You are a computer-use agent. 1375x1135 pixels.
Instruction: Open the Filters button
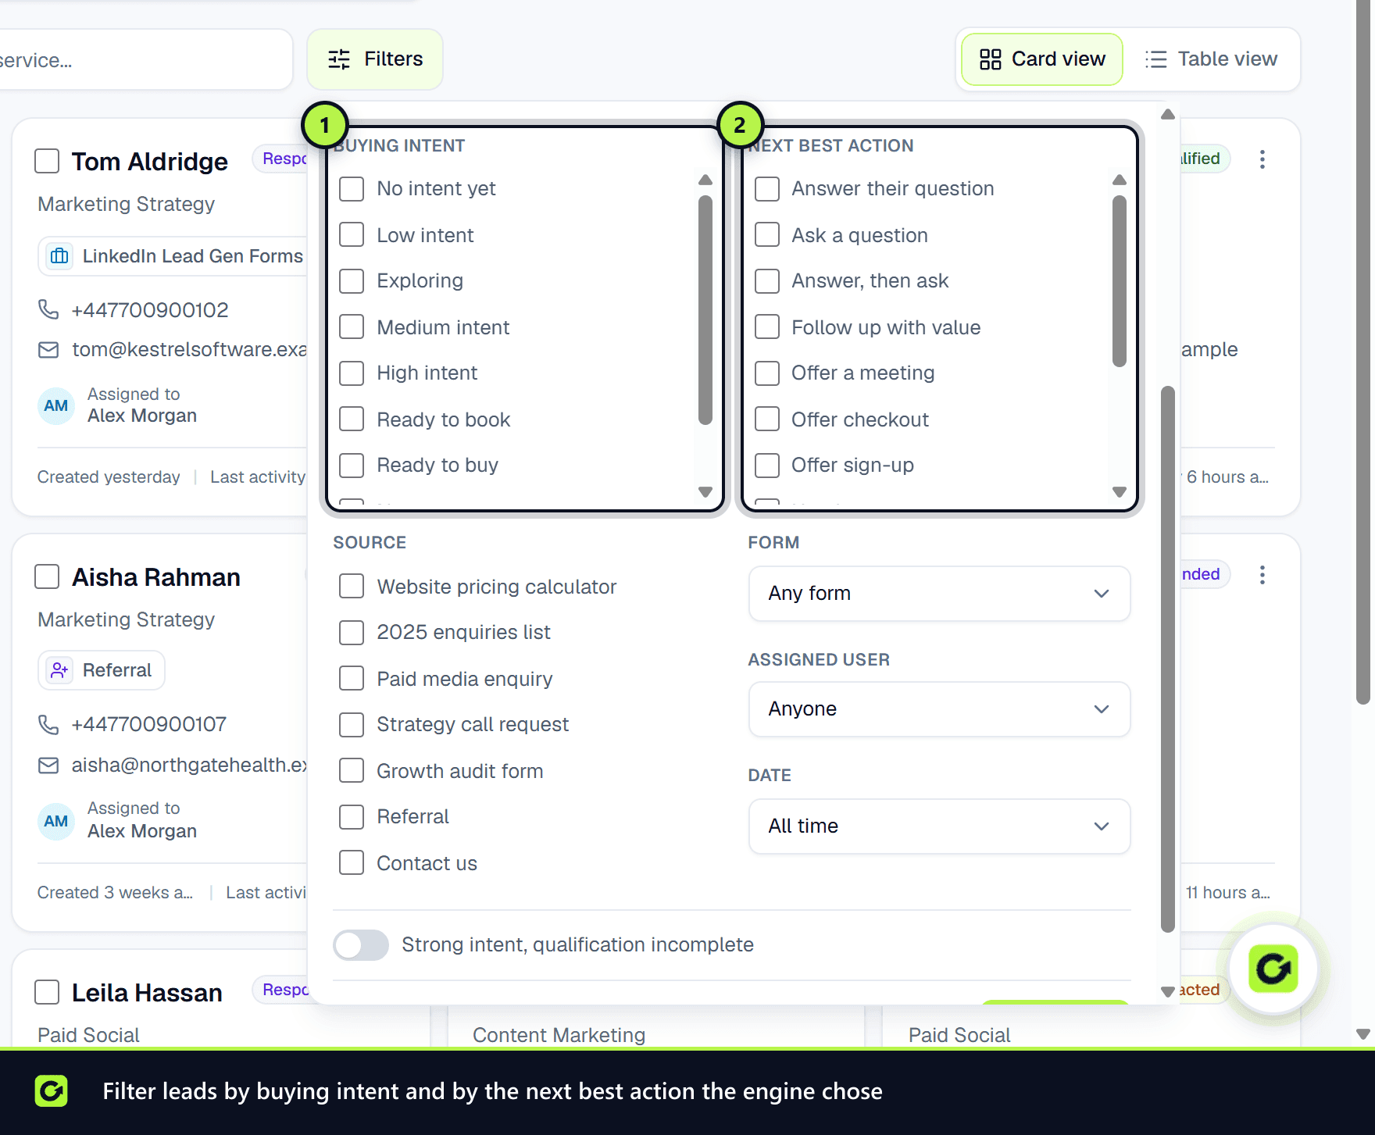375,59
